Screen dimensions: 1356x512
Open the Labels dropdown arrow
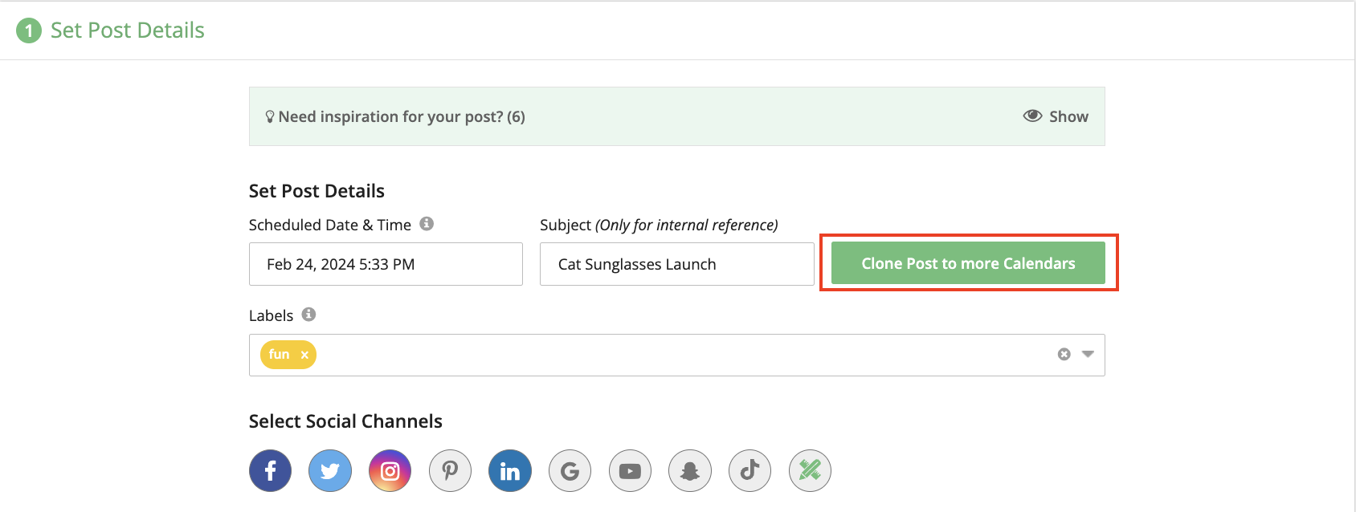pyautogui.click(x=1088, y=354)
